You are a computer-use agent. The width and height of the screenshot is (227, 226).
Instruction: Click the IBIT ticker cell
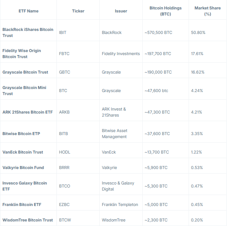pos(63,32)
